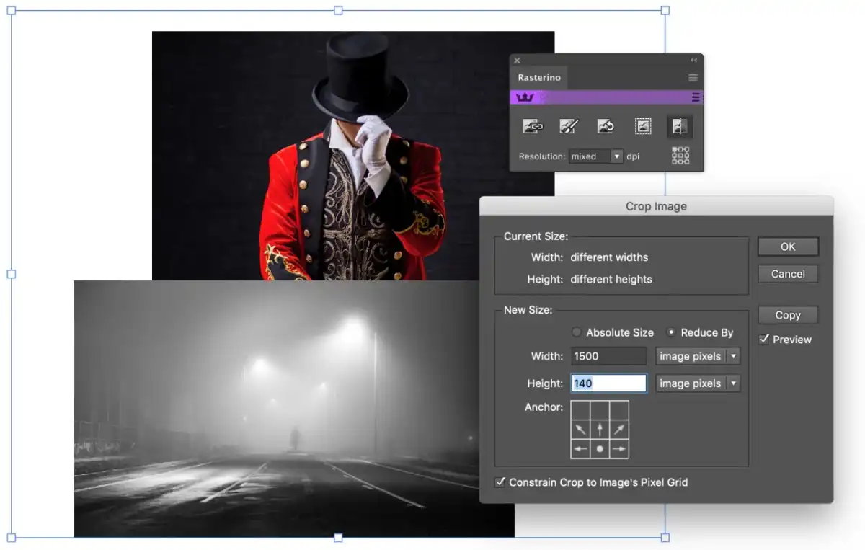Open the Resolution mixed dropdown
Screen dimensions: 865x550
tap(595, 156)
